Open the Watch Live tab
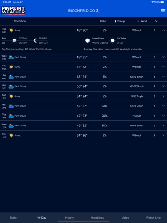 tap(153, 218)
